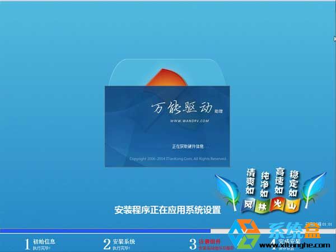Click the blue installation progress bar
This screenshot has width=336, height=252.
click(105, 231)
